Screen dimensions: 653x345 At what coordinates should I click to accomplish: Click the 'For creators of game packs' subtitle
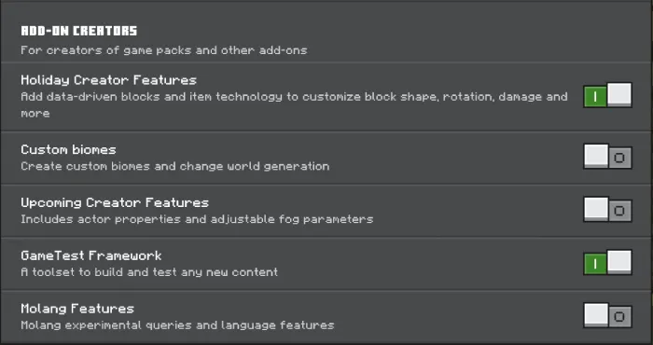[163, 50]
